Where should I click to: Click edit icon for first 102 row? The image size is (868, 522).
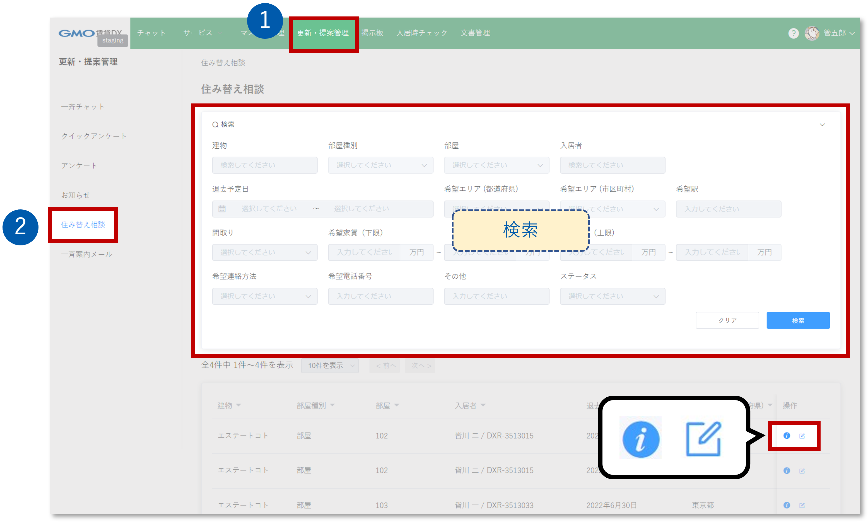[802, 436]
